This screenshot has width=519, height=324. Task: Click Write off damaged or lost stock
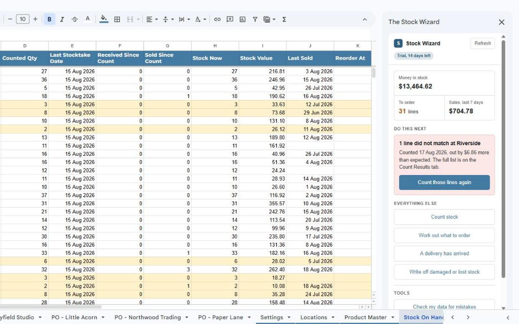pyautogui.click(x=444, y=272)
